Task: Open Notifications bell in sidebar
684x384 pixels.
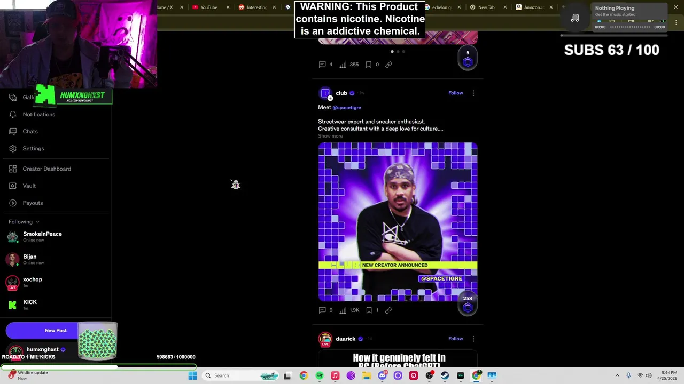Action: [x=13, y=114]
